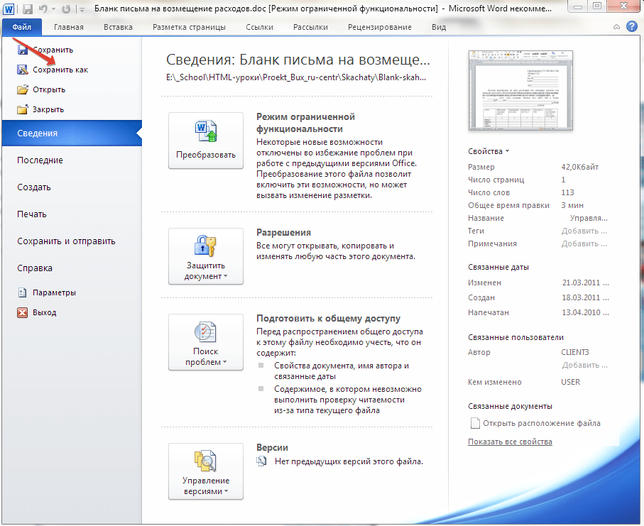Click the Redo icon in Quick Access Toolbar

click(x=66, y=9)
